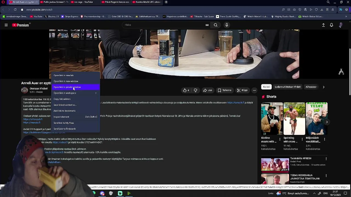Choose Send Link to Pinboards

point(75,129)
